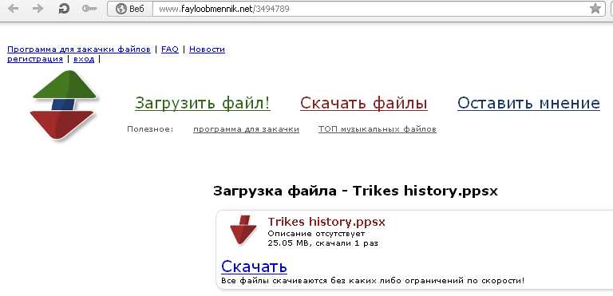Open ТОП музыкальных файлов link

378,129
